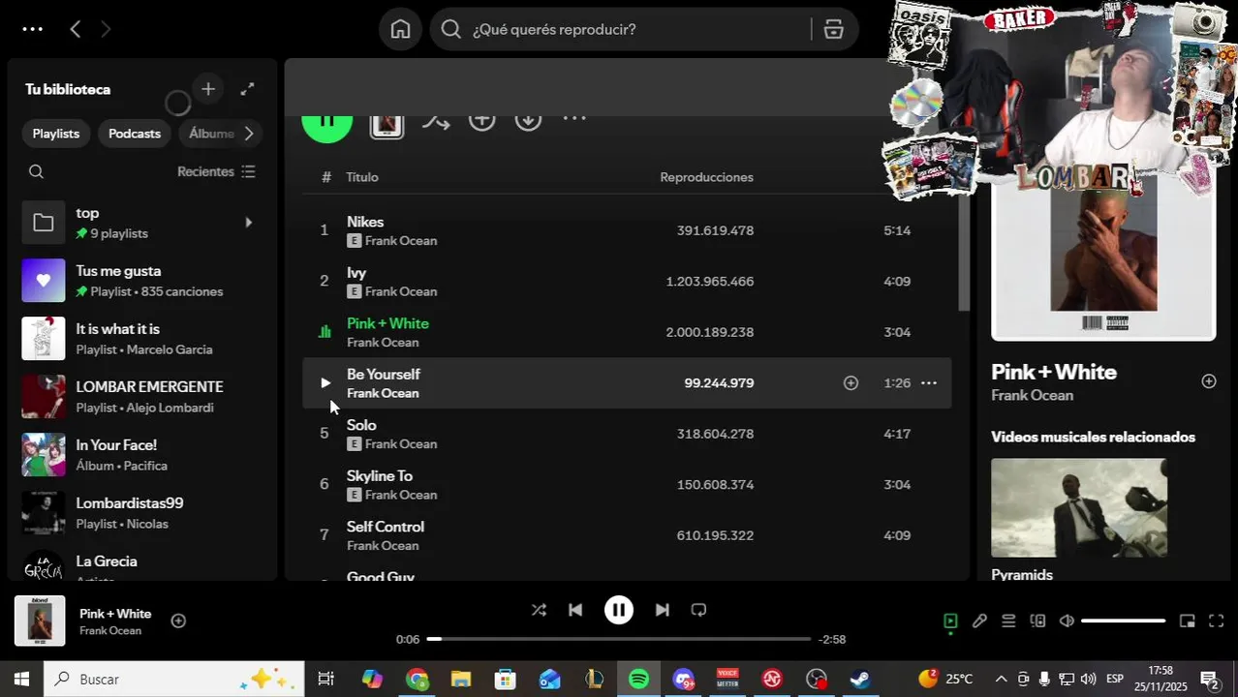This screenshot has width=1238, height=697.
Task: Pause playback in the bottom player
Action: [x=619, y=610]
